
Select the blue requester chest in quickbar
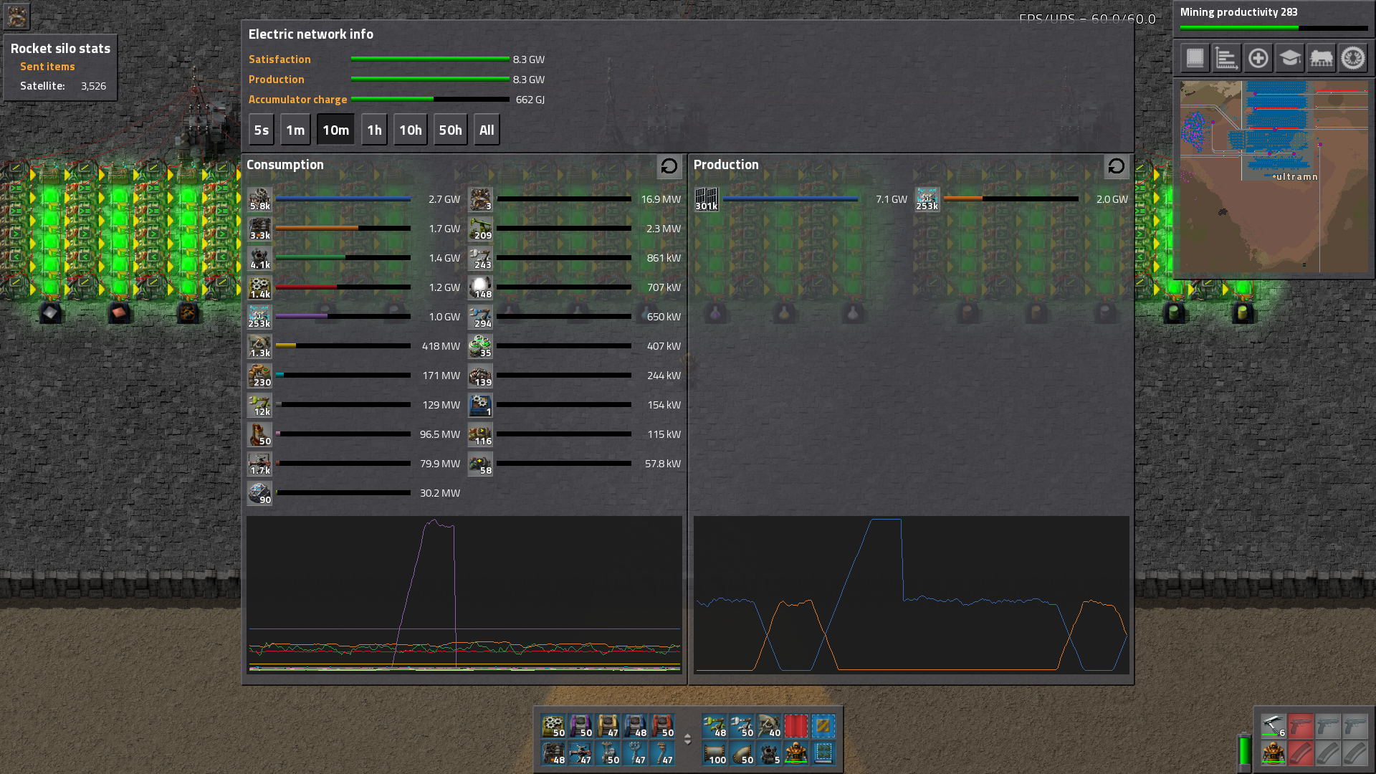[635, 726]
